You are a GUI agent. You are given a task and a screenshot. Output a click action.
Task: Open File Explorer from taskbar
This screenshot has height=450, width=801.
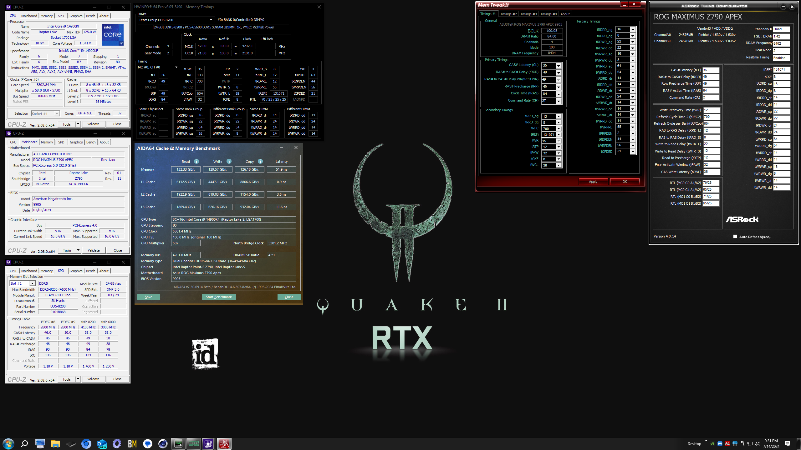[x=55, y=444]
